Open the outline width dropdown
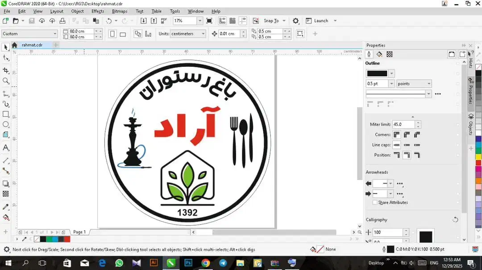This screenshot has height=270, width=482. (392, 84)
